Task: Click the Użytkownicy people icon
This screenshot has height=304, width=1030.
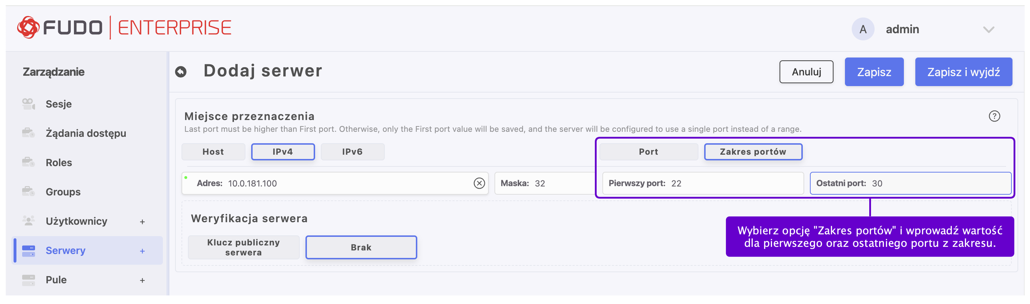Action: tap(28, 221)
